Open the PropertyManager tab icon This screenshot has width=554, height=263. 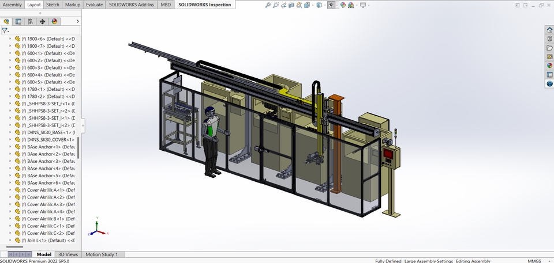[x=18, y=21]
